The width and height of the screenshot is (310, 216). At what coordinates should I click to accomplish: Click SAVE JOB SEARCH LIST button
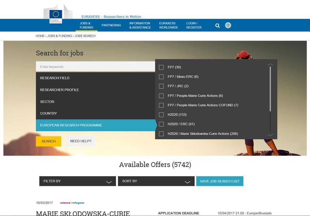(220, 181)
